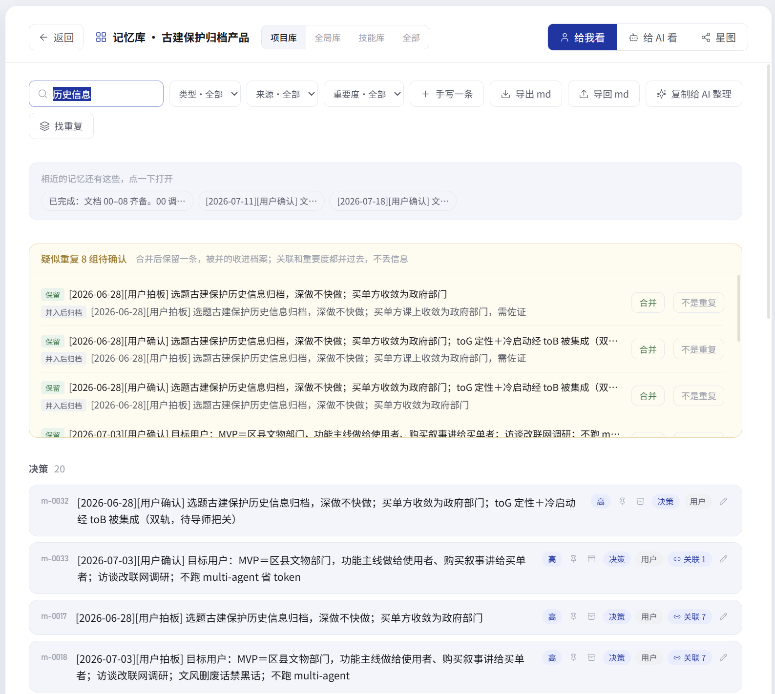This screenshot has width=775, height=694.
Task: Click 不是重复 for first duplicate group
Action: click(699, 303)
